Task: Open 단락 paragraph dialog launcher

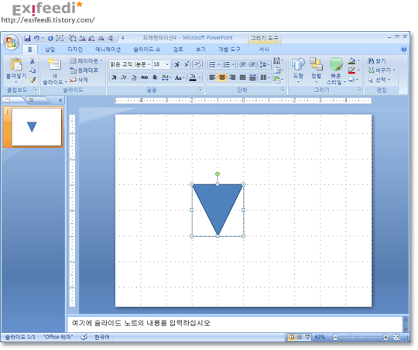Action: pyautogui.click(x=283, y=89)
